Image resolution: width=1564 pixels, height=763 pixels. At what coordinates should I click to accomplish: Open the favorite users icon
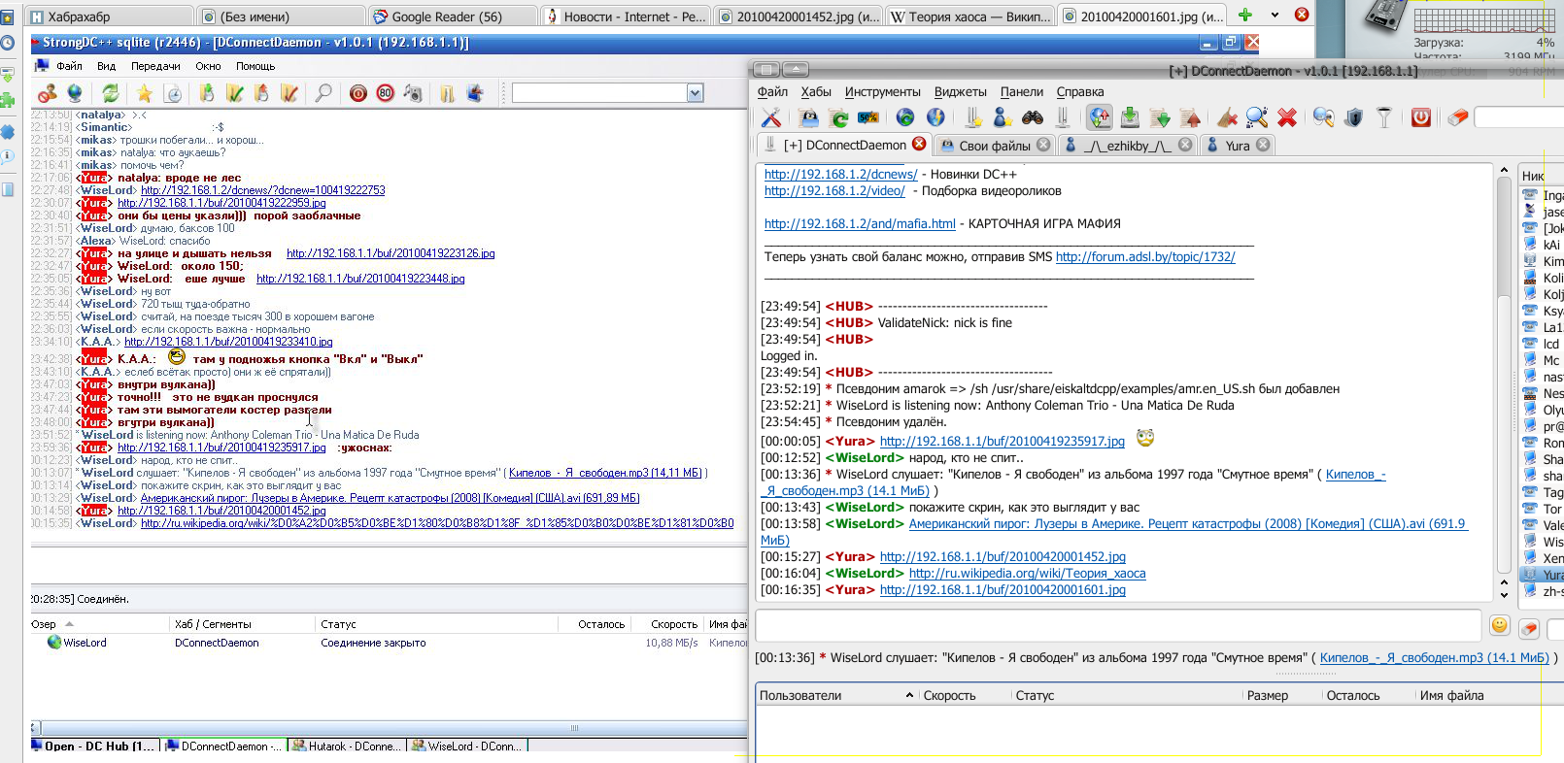coord(1003,117)
